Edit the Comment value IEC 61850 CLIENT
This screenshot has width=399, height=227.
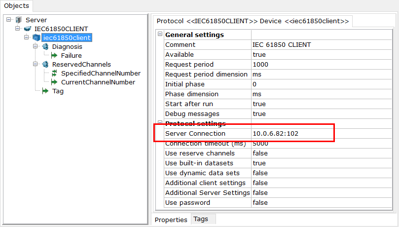(x=322, y=45)
